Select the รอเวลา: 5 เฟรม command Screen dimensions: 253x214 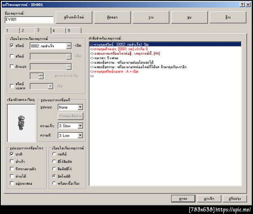(x=165, y=58)
